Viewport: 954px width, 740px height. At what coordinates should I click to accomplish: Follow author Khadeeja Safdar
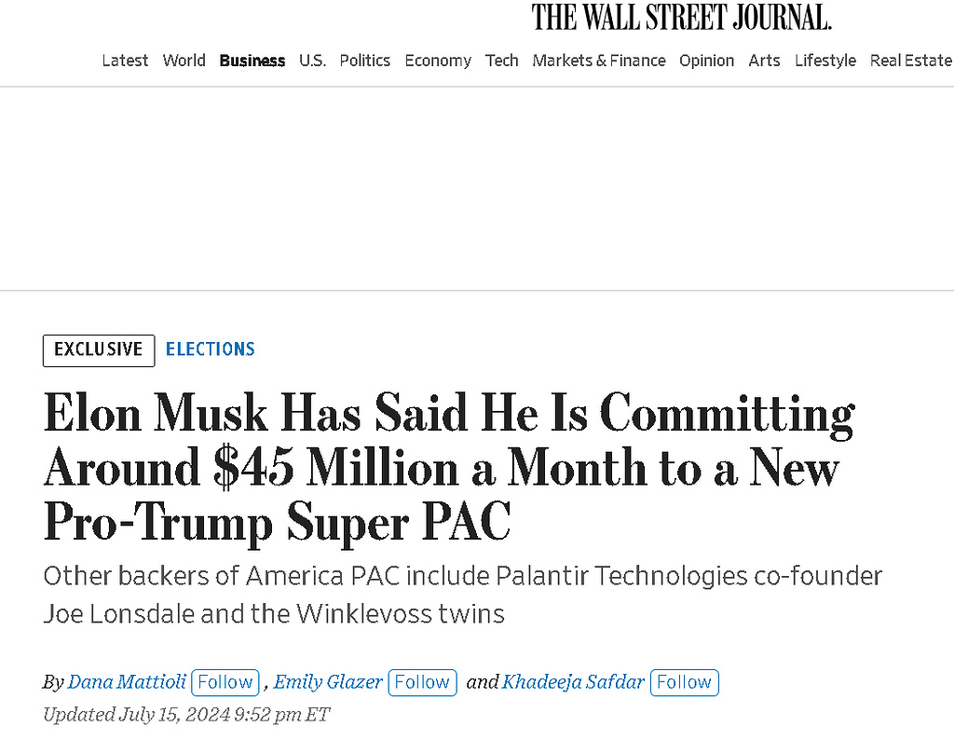684,682
